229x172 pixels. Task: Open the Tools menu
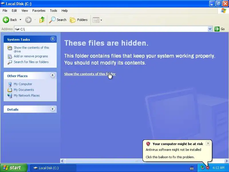click(54, 11)
